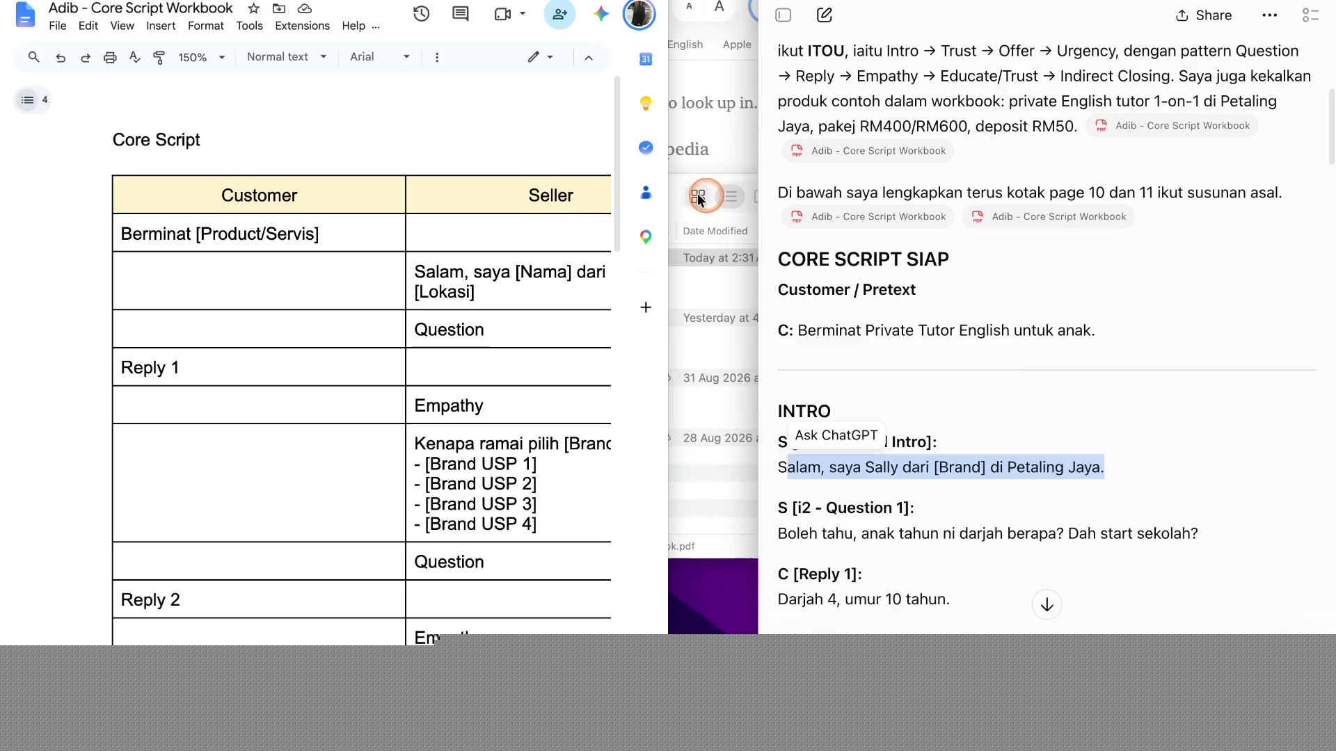Viewport: 1336px width, 751px height.
Task: Open Arial font dropdown
Action: tap(380, 57)
